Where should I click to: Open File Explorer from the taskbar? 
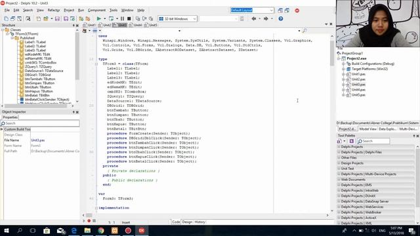coord(87,230)
